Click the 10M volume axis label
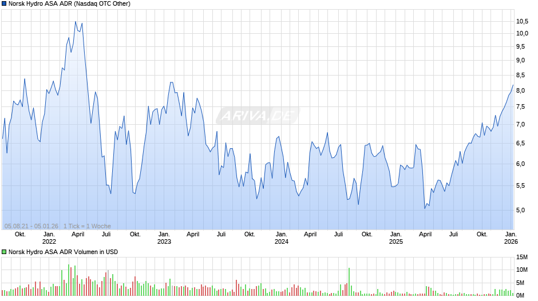 [x=522, y=270]
